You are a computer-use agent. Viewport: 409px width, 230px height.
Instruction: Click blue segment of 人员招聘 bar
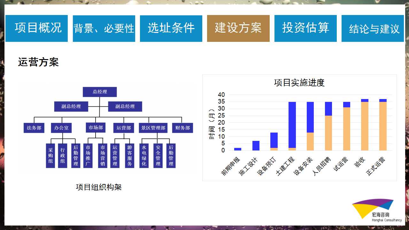click(x=328, y=109)
